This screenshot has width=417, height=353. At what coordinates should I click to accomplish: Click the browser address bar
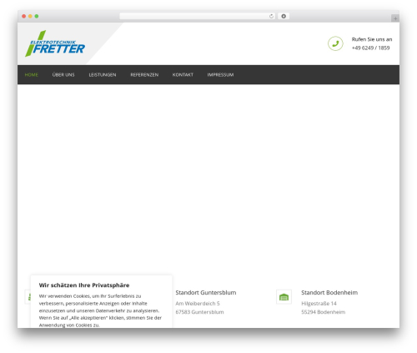coord(198,17)
